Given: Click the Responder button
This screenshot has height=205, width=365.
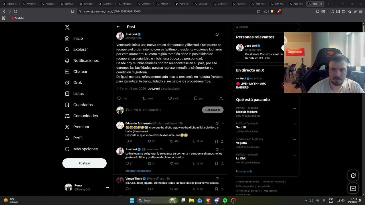Looking at the screenshot, I should click(x=213, y=110).
